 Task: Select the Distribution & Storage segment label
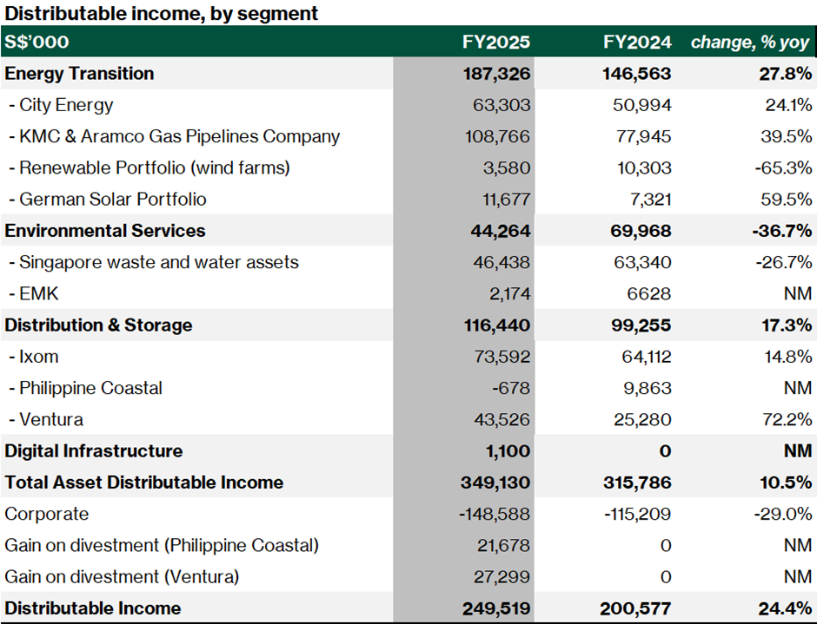pos(98,325)
